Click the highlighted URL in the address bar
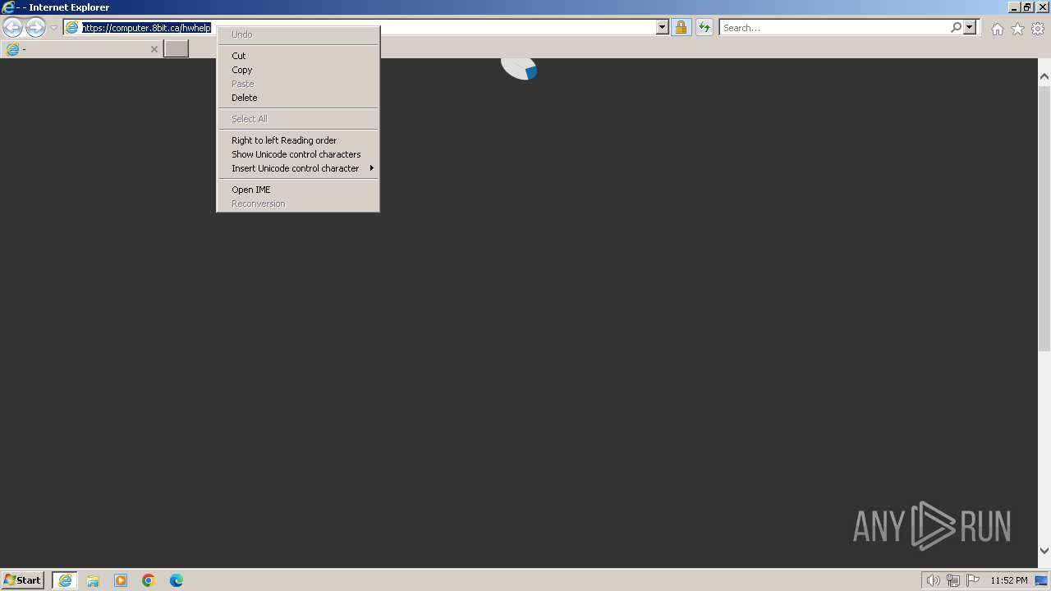Screen dimensions: 1051x591 [x=146, y=28]
